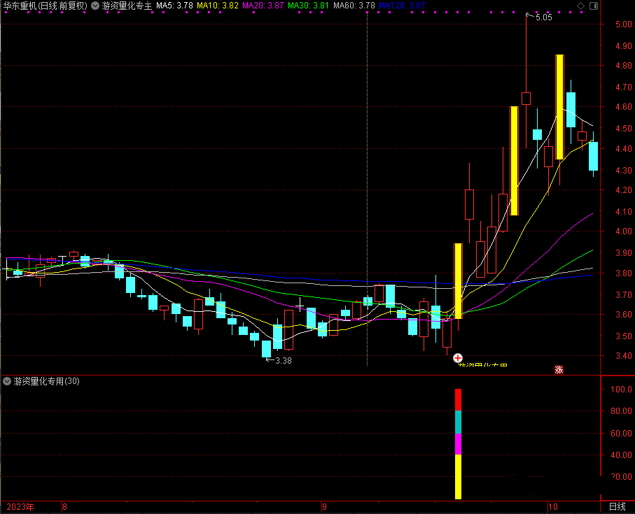
Task: Click the 2023年 label on the time axis
Action: (20, 507)
